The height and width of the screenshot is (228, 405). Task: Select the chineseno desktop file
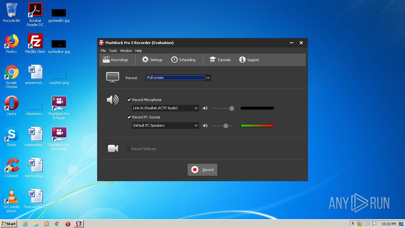[x=35, y=109]
